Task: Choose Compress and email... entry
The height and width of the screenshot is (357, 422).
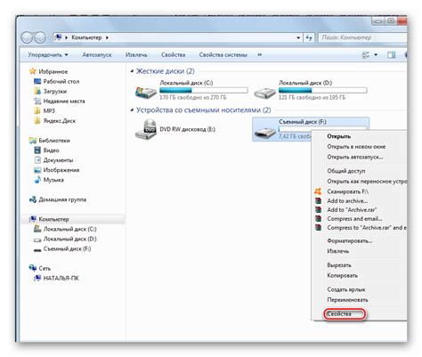Action: (354, 219)
